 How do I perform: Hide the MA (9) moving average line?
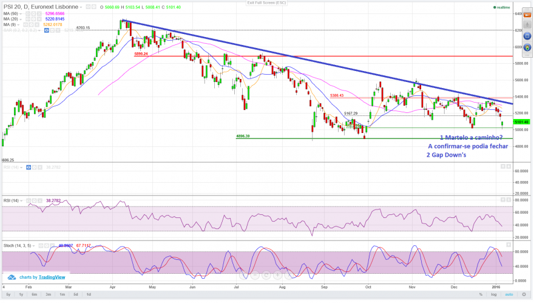(x=25, y=24)
